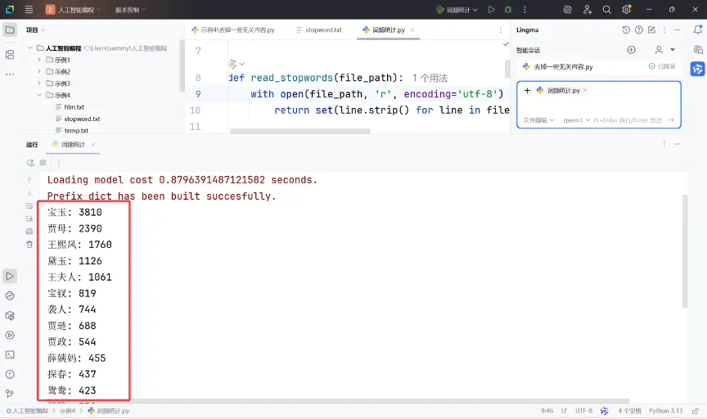Switch to the stopword.txt editor tab
The width and height of the screenshot is (707, 419).
coord(319,29)
